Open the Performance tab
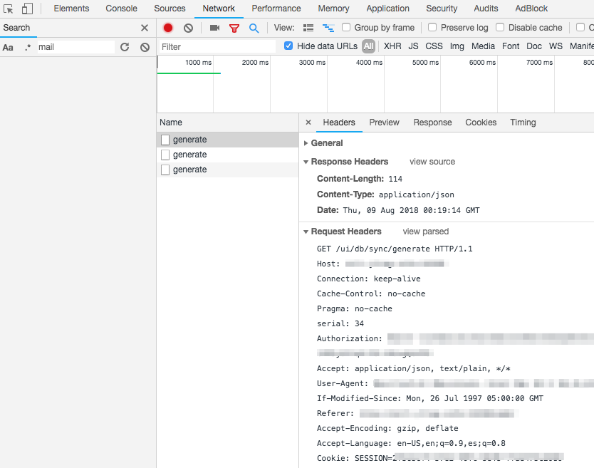The image size is (594, 468). click(x=276, y=9)
